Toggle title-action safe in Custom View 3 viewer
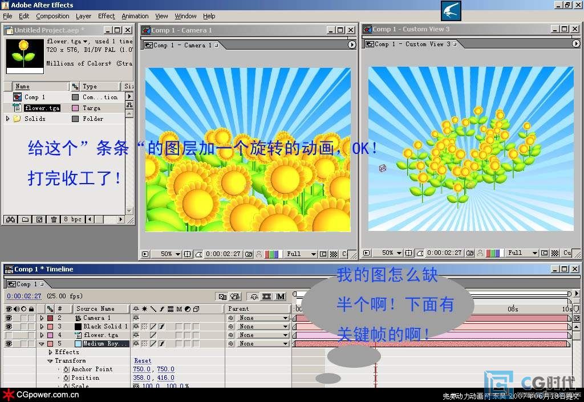Viewport: 584px width, 402px height. (x=408, y=253)
